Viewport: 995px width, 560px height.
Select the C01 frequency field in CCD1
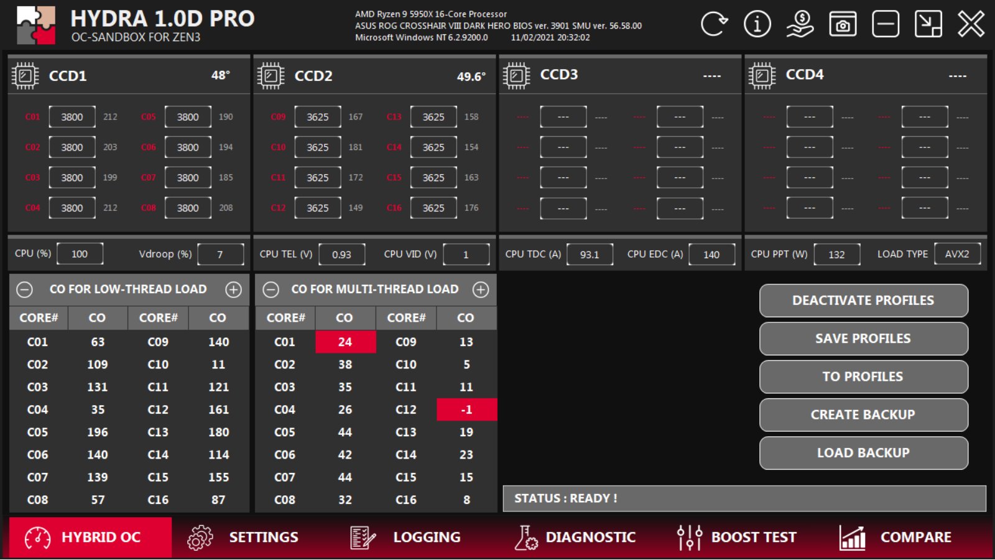72,117
